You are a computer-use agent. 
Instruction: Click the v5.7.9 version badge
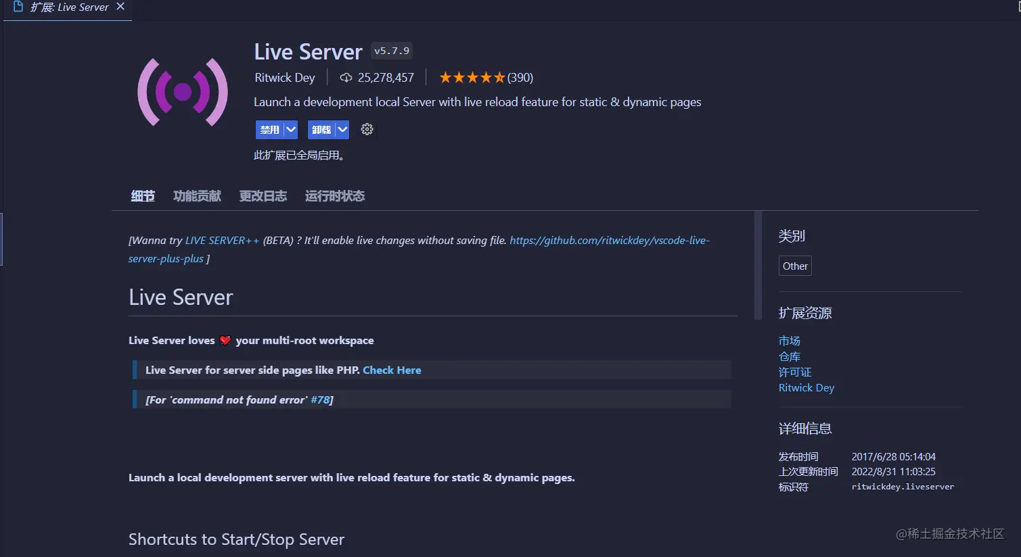click(392, 51)
